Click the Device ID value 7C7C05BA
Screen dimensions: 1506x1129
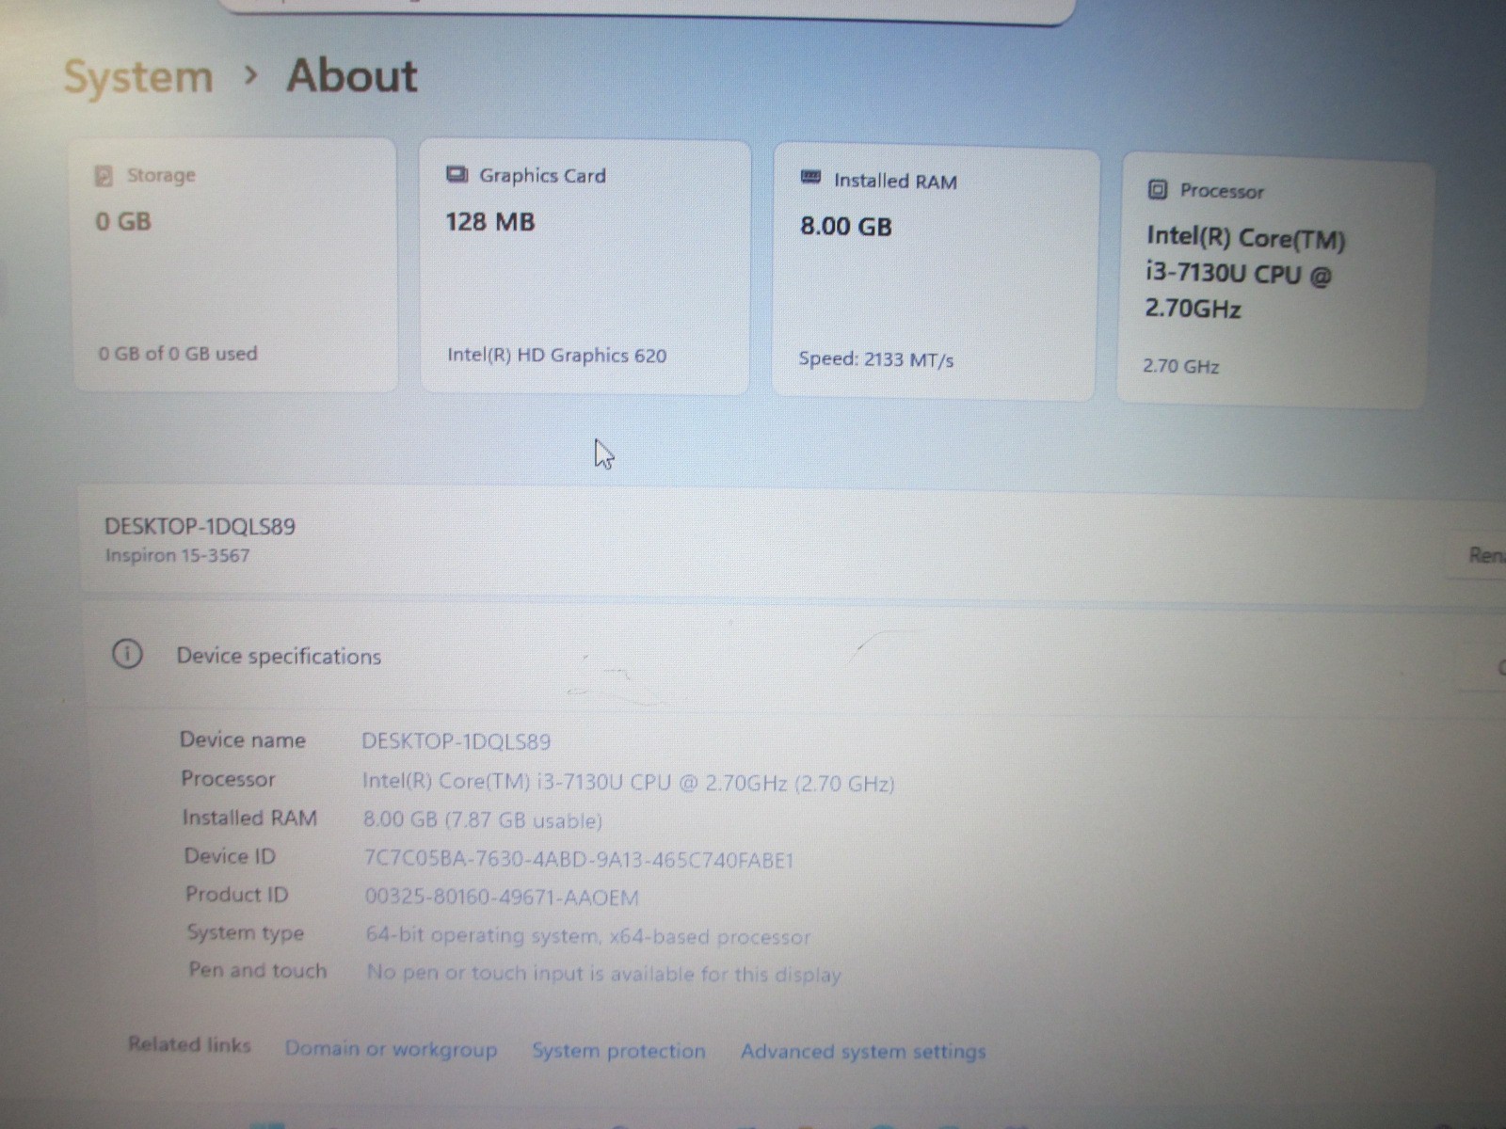point(579,859)
